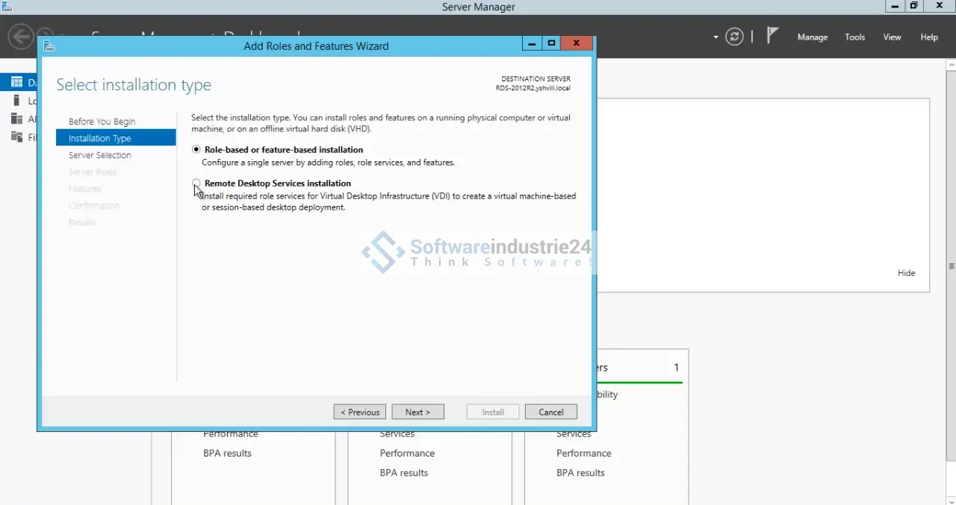Expand the View menu
Image resolution: width=956 pixels, height=505 pixels.
[x=892, y=37]
